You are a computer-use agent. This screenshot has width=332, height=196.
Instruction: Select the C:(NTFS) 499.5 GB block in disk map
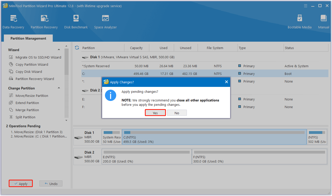point(214,137)
